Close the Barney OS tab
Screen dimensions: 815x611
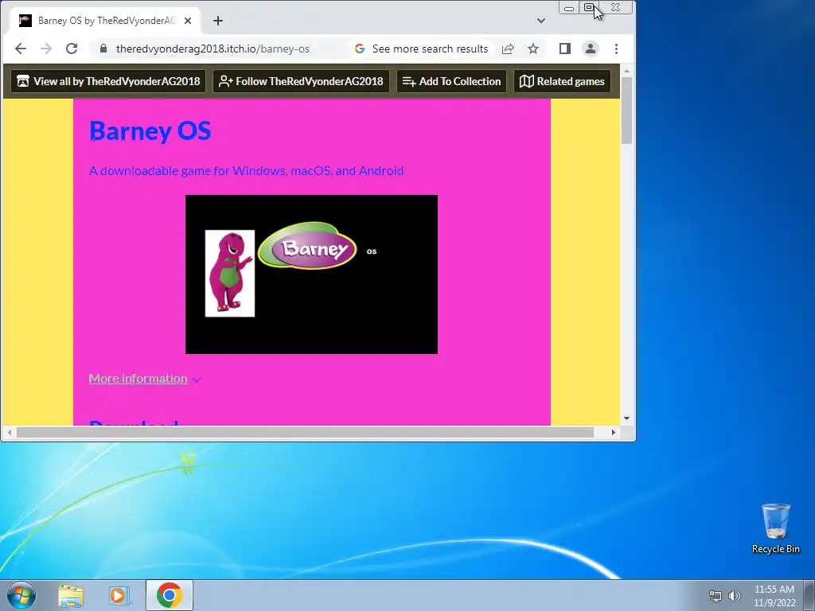tap(188, 21)
